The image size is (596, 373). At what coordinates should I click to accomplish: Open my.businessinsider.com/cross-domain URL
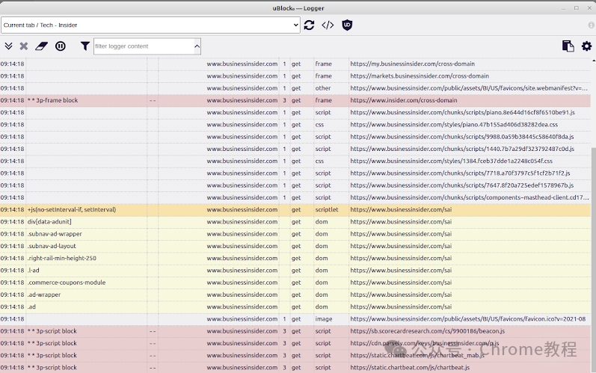coord(412,64)
